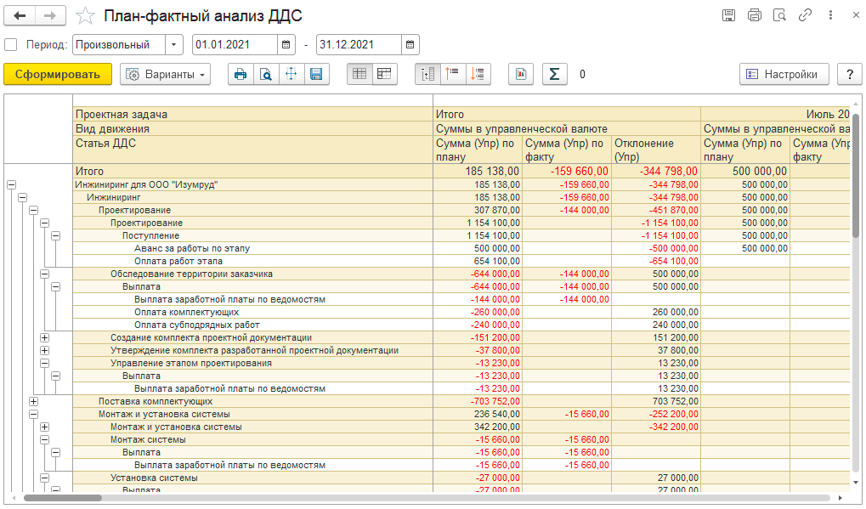The height and width of the screenshot is (509, 866).
Task: Toggle the Период checkbox
Action: pos(11,45)
